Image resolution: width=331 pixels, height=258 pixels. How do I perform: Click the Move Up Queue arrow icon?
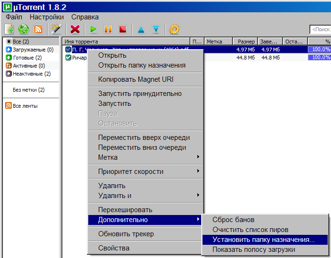coord(141,29)
